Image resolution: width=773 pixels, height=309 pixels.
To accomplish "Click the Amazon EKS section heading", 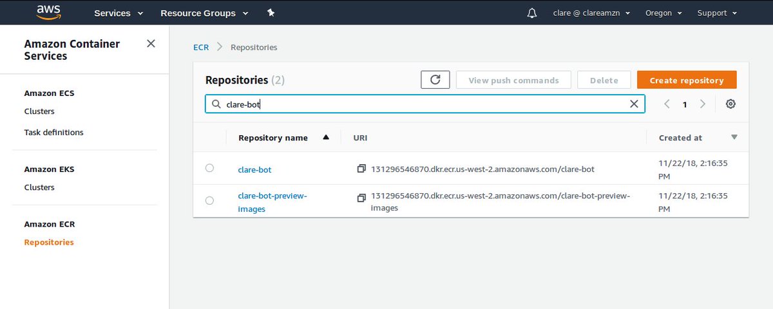I will (x=49, y=170).
